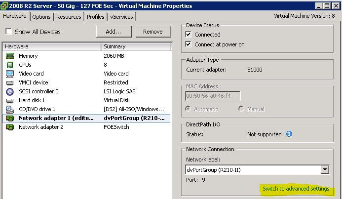Click Switch to advanced settings link

click(x=296, y=189)
